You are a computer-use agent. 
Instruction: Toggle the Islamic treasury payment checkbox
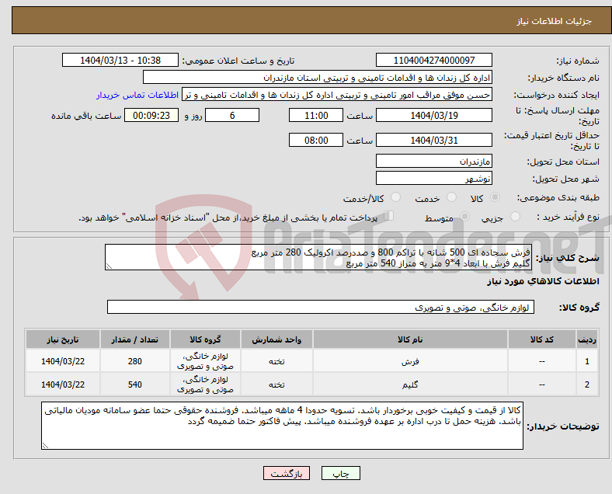click(389, 216)
